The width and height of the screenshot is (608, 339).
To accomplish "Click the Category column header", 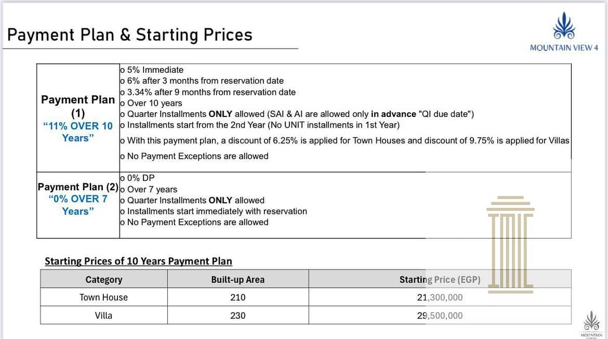I will click(x=103, y=279).
